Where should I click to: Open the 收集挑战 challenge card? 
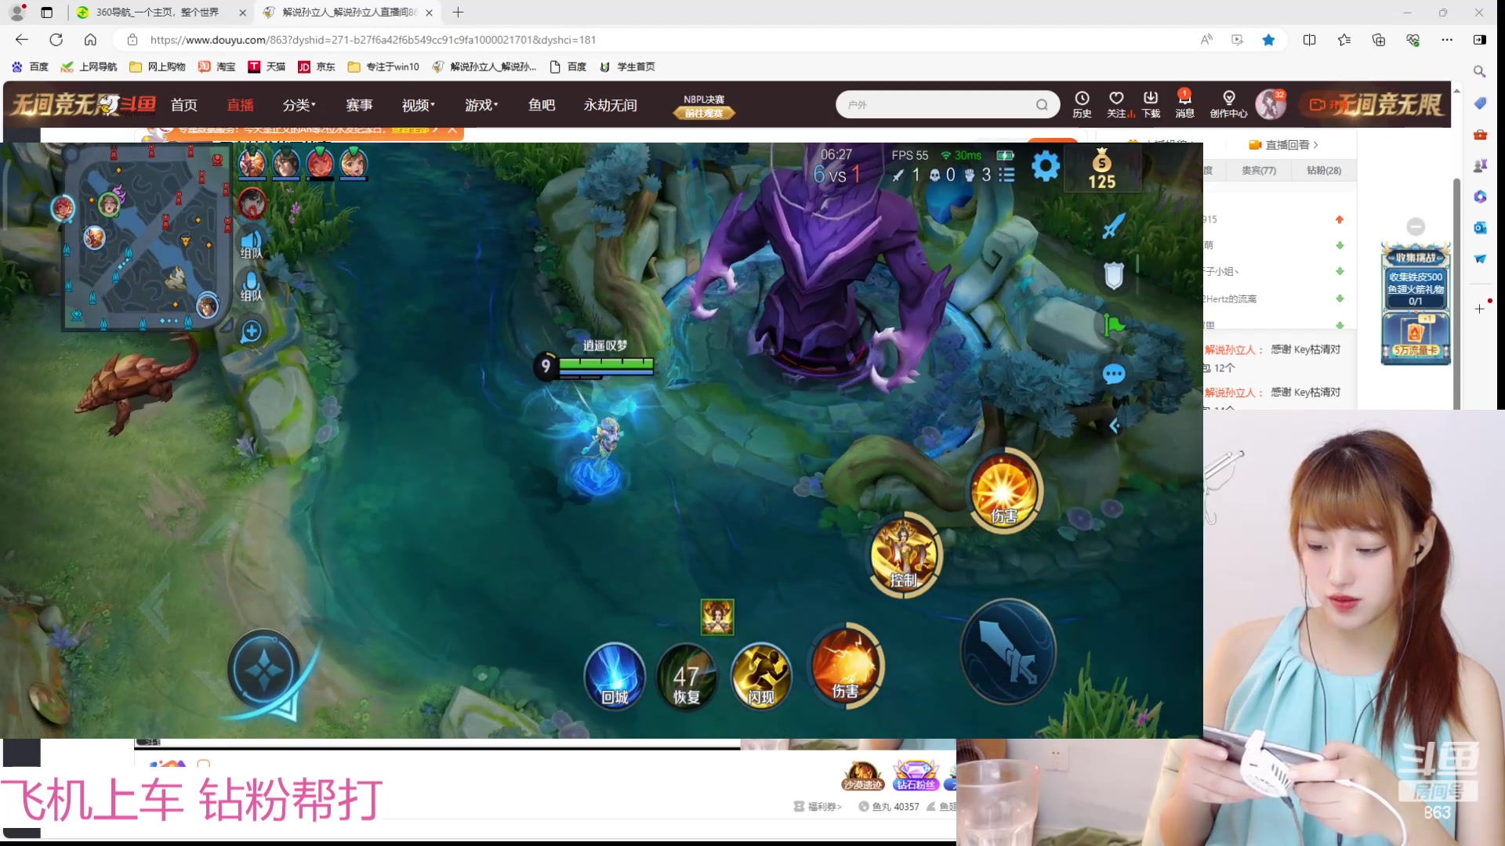click(x=1416, y=303)
